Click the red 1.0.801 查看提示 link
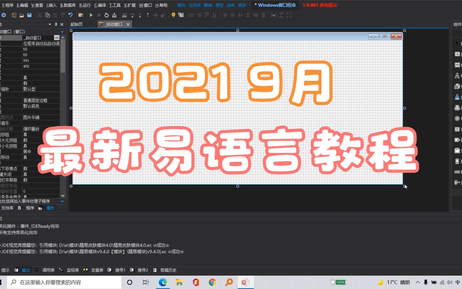The width and height of the screenshot is (462, 289). point(320,5)
